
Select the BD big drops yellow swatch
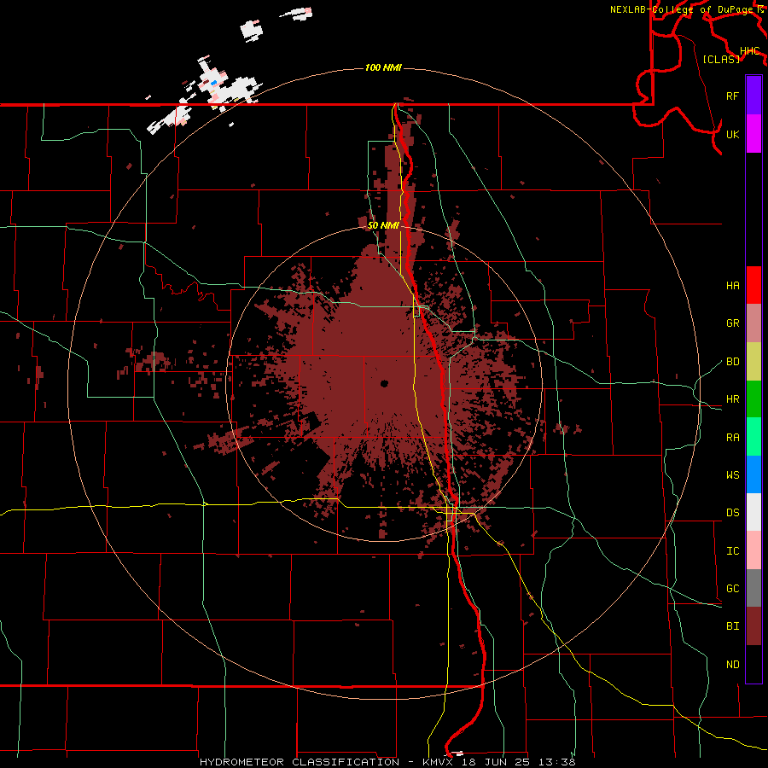tap(753, 362)
